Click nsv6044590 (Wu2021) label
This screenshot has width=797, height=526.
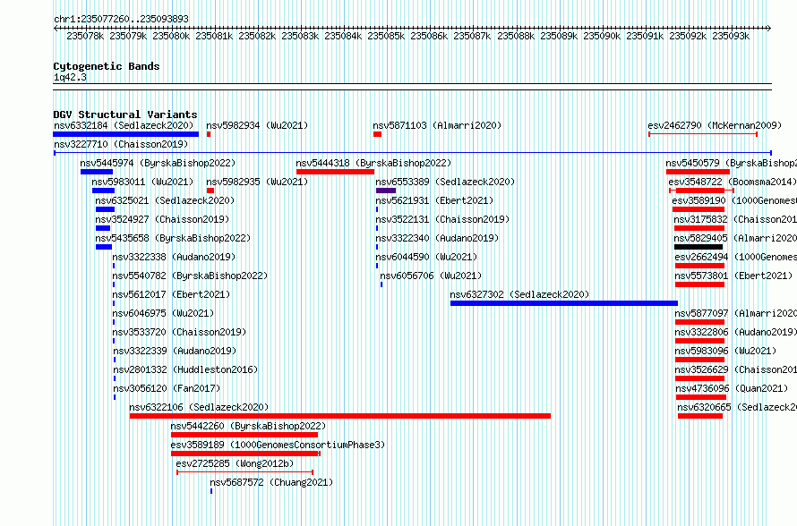click(x=426, y=257)
